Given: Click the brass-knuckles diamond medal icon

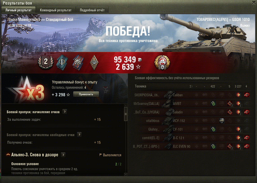Looking at the screenshot, I should (94, 63).
